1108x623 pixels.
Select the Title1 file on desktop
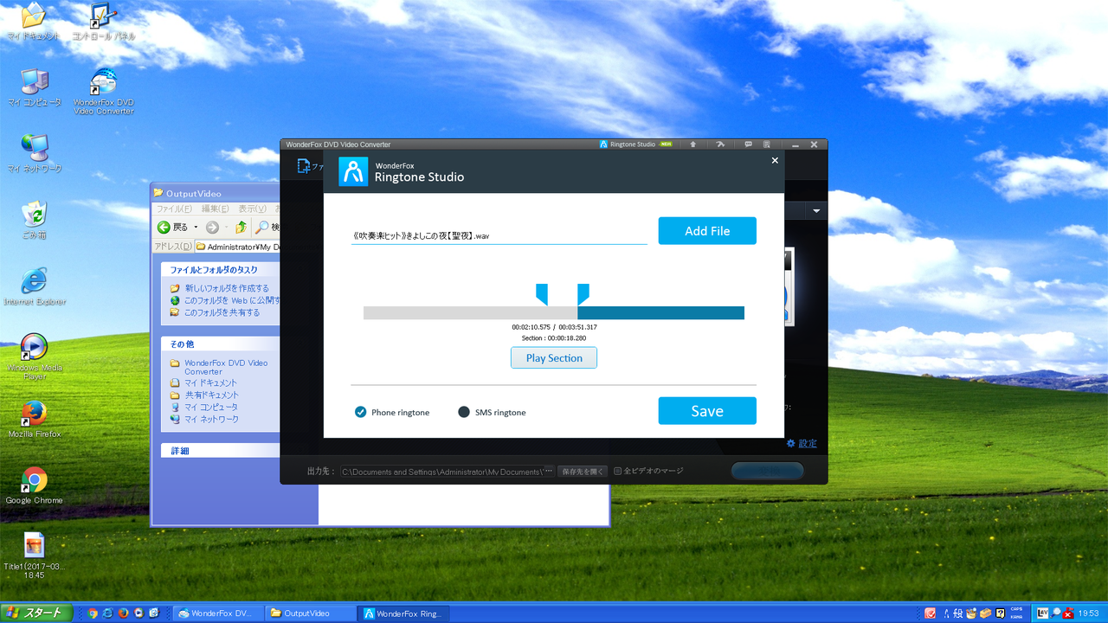tap(35, 556)
